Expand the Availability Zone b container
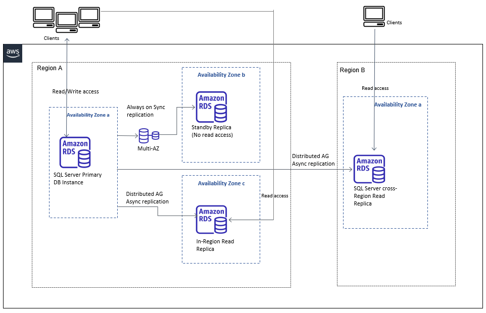This screenshot has width=486, height=313. pos(221,75)
